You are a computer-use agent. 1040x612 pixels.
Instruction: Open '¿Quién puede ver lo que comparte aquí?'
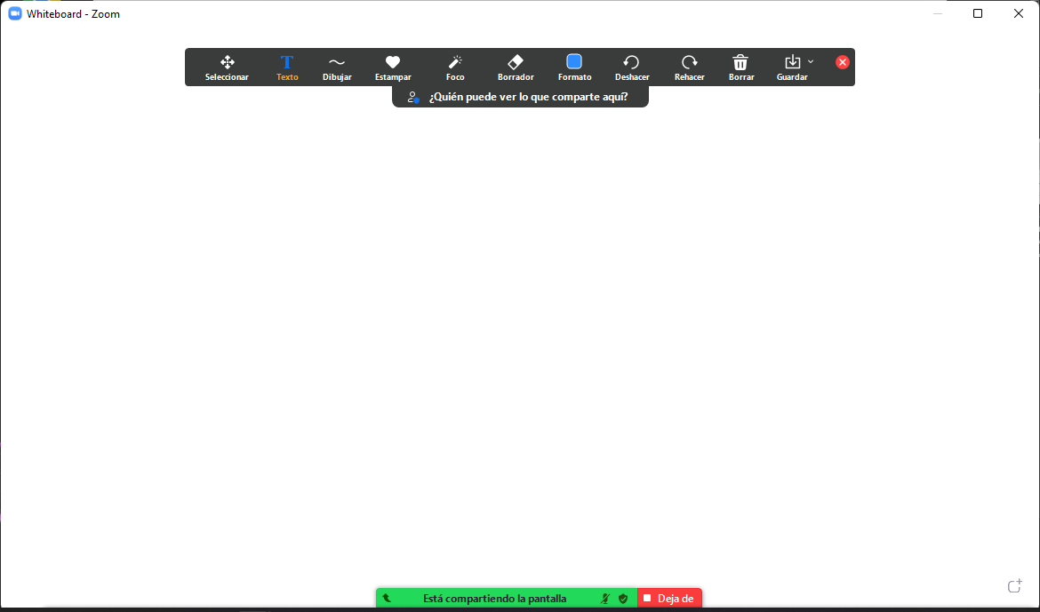point(528,97)
